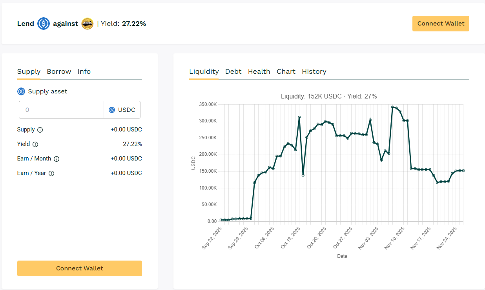Viewport: 485px width, 290px height.
Task: Click info icon next to Supply
Action: coord(40,130)
